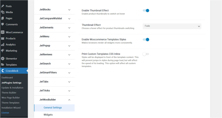Open the Widgets submenu item

point(48,115)
